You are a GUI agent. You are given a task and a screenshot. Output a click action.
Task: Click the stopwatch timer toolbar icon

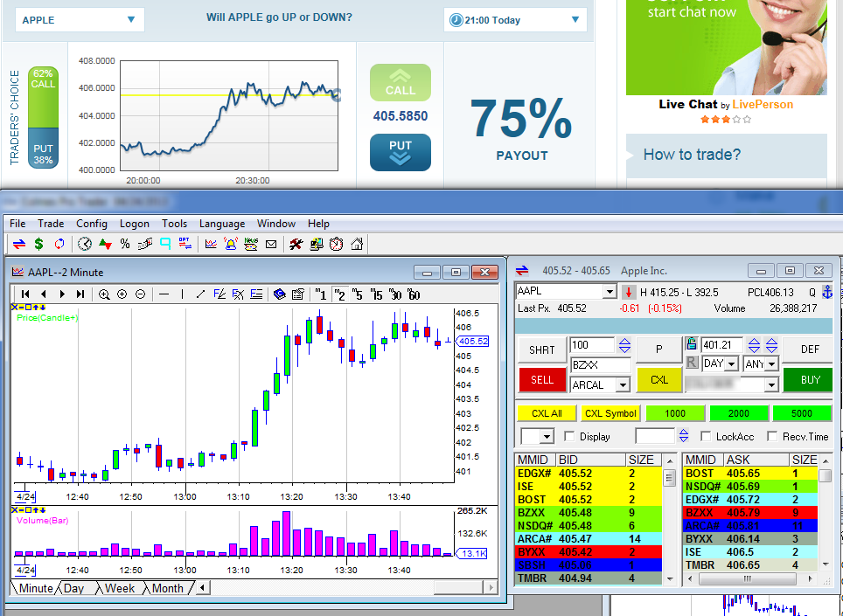pos(336,245)
